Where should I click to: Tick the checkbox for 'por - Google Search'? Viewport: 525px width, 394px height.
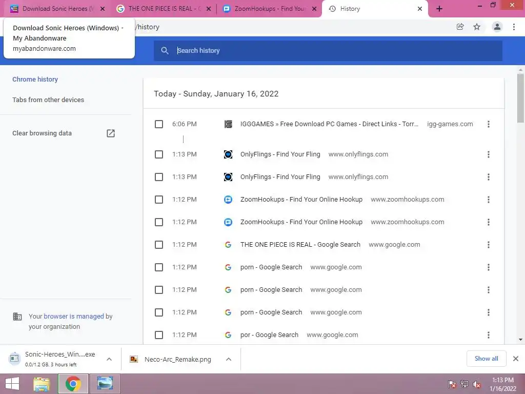[x=159, y=335]
